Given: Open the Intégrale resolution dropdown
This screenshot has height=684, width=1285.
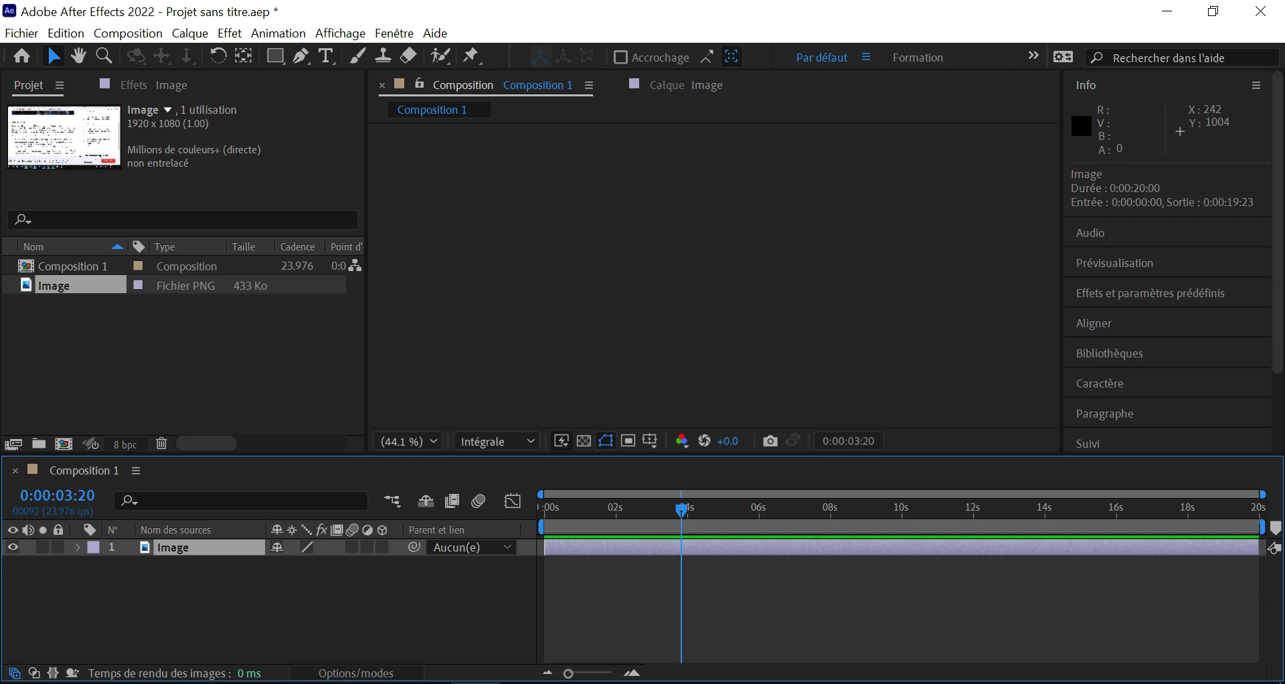Looking at the screenshot, I should pos(497,442).
